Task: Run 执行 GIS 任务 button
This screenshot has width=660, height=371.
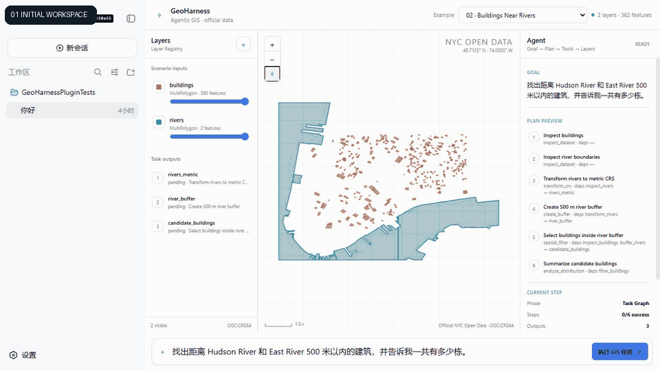Action: (619, 352)
